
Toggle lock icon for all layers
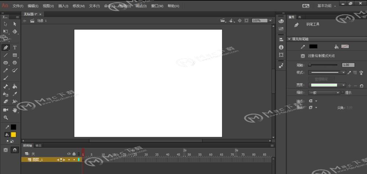(74, 154)
